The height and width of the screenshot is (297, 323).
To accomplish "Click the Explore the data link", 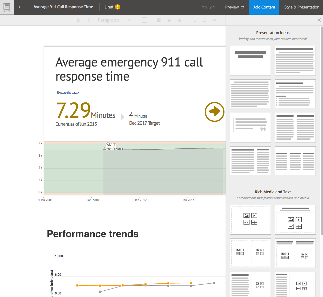I will click(x=68, y=93).
